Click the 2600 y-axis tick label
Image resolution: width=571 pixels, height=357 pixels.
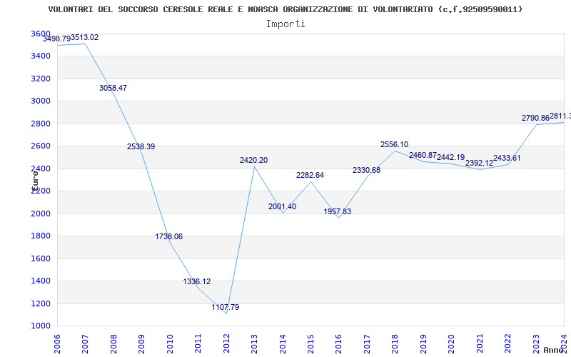(41, 146)
